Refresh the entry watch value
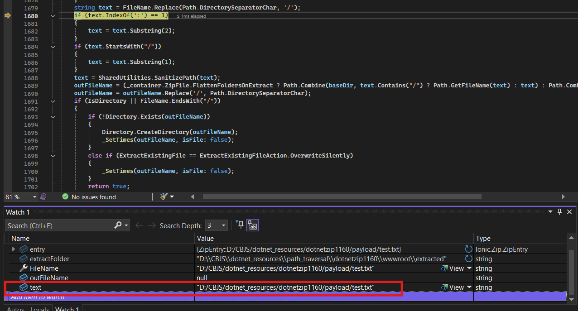This screenshot has height=311, width=578. [468, 249]
